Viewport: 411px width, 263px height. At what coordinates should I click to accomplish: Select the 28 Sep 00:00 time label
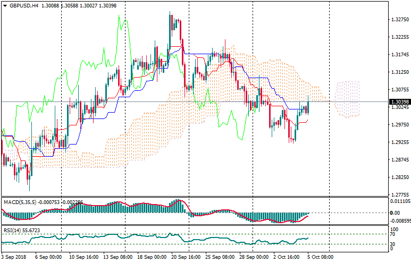[x=254, y=256]
